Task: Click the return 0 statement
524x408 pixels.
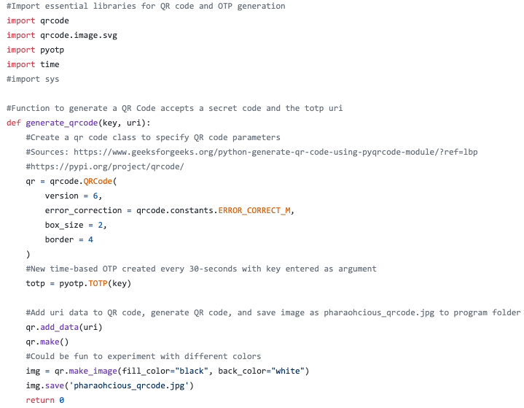Action: pyautogui.click(x=45, y=400)
